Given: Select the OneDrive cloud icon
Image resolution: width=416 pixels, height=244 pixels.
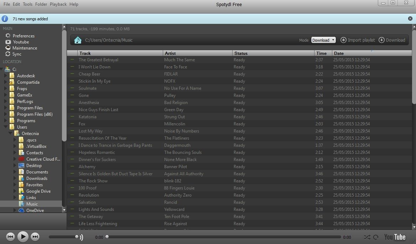Looking at the screenshot, I should (x=21, y=210).
